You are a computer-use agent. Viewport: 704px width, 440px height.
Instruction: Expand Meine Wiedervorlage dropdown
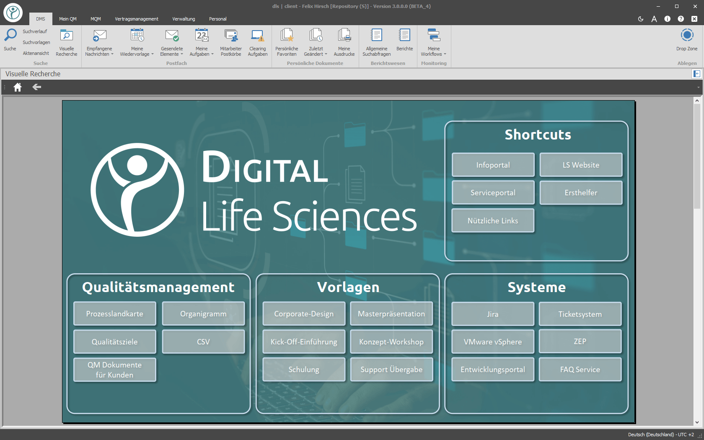tap(153, 54)
